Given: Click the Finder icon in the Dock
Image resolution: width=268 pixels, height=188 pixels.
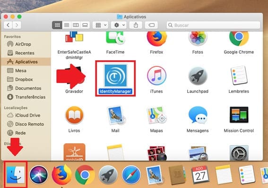Looking at the screenshot, I should (16, 174).
